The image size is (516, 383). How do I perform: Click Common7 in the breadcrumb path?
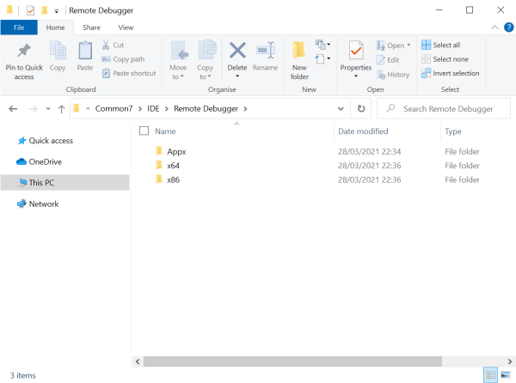point(114,109)
